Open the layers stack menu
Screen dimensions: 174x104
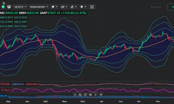(x=83, y=7)
